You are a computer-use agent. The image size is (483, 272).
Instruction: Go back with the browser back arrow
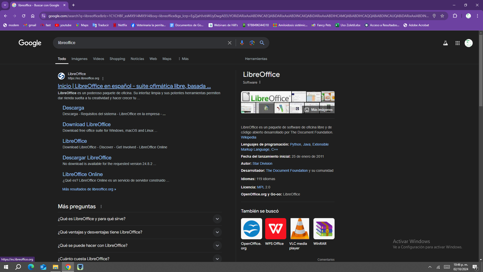[x=6, y=16]
